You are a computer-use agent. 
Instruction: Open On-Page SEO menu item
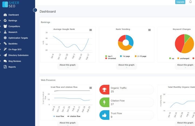[x=15, y=50]
